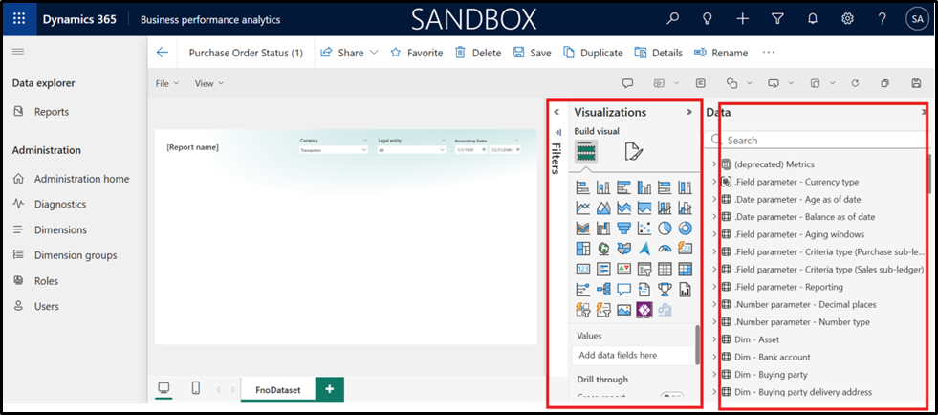Select funnel chart visual
The width and height of the screenshot is (938, 415).
point(624,228)
